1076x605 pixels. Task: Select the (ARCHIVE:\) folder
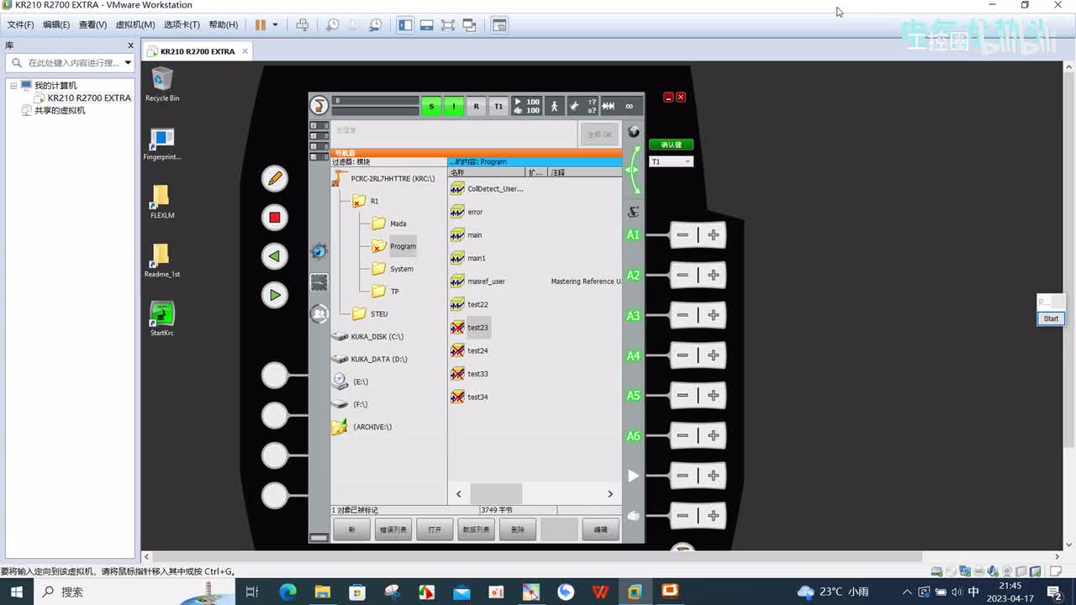(361, 427)
